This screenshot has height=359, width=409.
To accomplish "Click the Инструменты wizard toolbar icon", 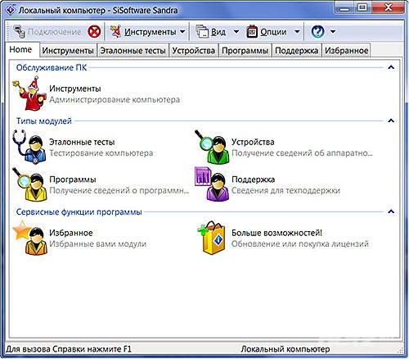I will (115, 31).
